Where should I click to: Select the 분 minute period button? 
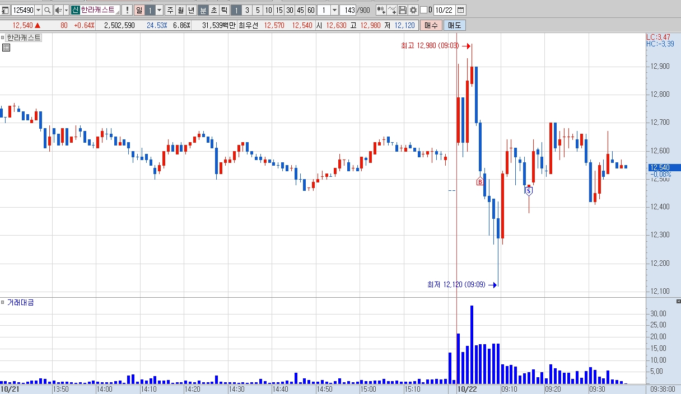point(203,10)
